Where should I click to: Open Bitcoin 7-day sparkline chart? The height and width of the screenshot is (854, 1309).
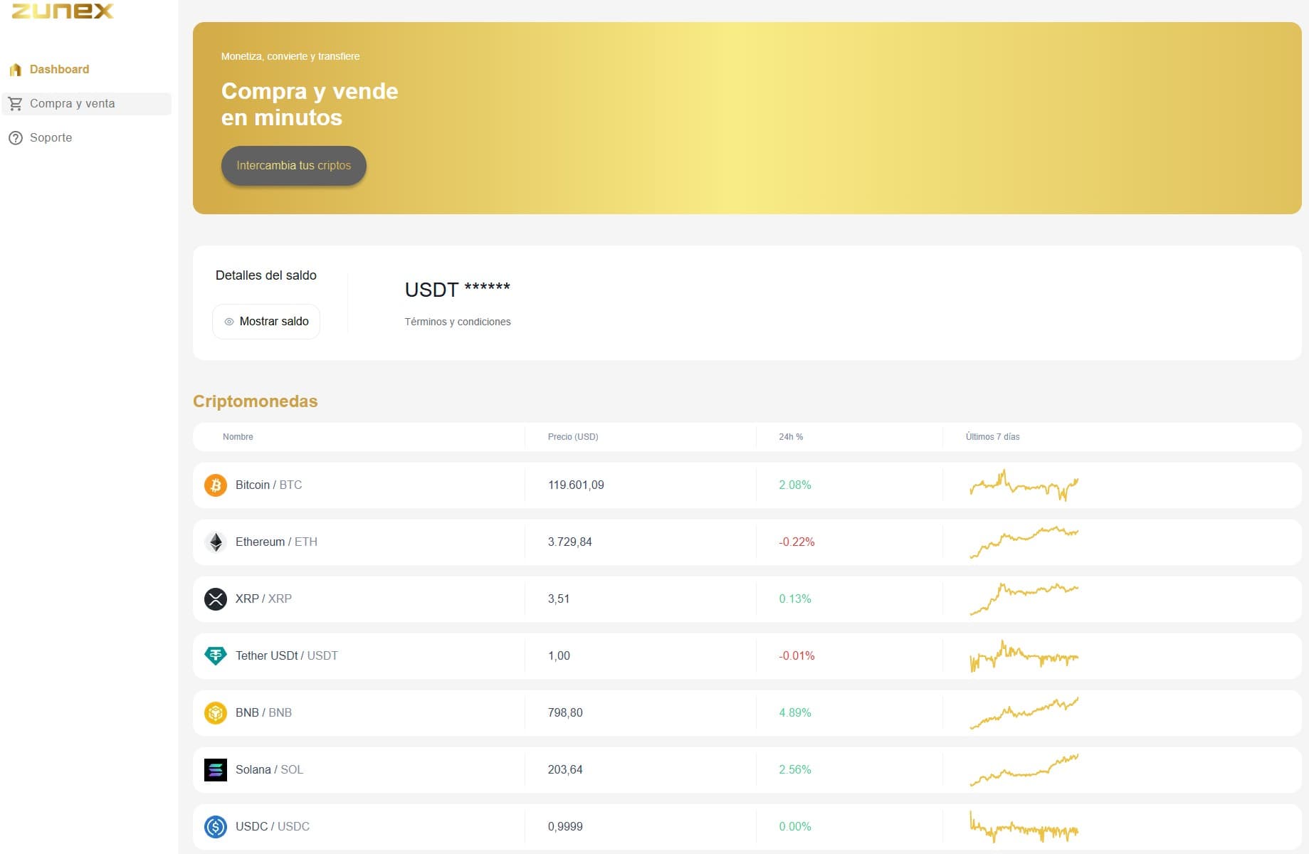click(1024, 485)
